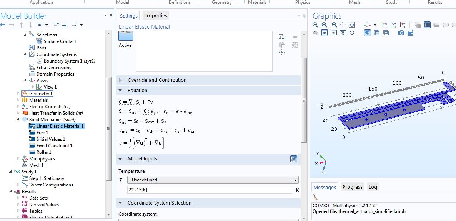
Task: Toggle scene light in Graphics toolbar
Action: (367, 33)
